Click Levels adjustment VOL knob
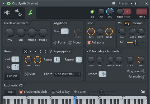This screenshot has height=104, width=150. click(21, 32)
